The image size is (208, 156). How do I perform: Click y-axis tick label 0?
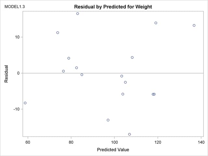pyautogui.click(x=19, y=73)
